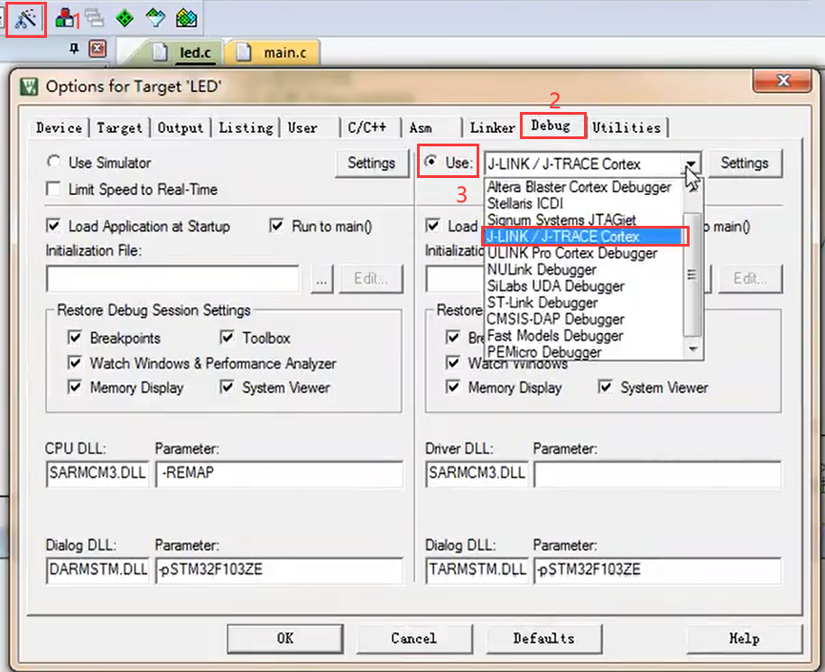Choose CMSIS-DAP Debugger option

coord(584,319)
